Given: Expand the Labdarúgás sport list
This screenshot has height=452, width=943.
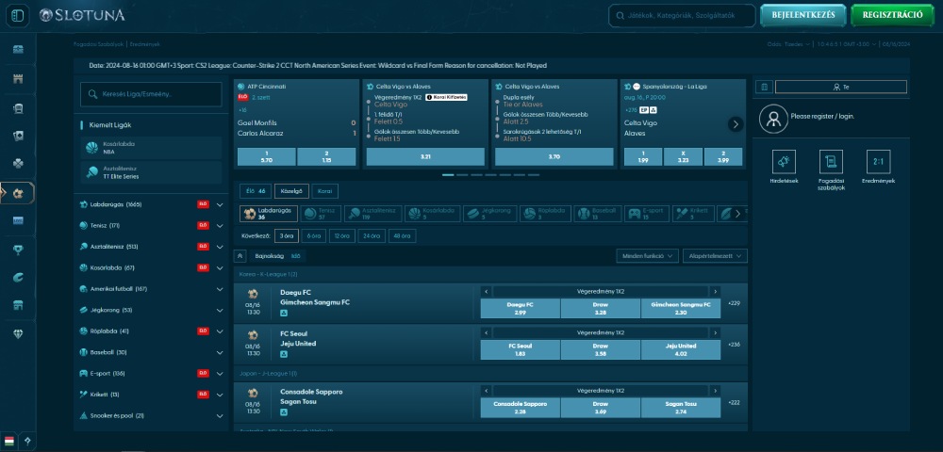Looking at the screenshot, I should (220, 204).
